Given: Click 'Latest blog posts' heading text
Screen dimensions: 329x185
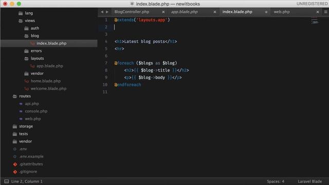Looking at the screenshot, I should [144, 42].
